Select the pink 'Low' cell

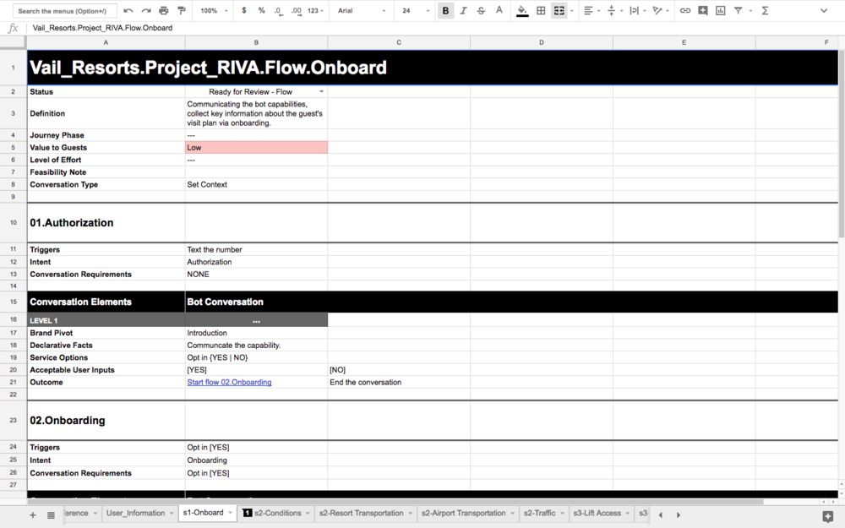coord(256,148)
